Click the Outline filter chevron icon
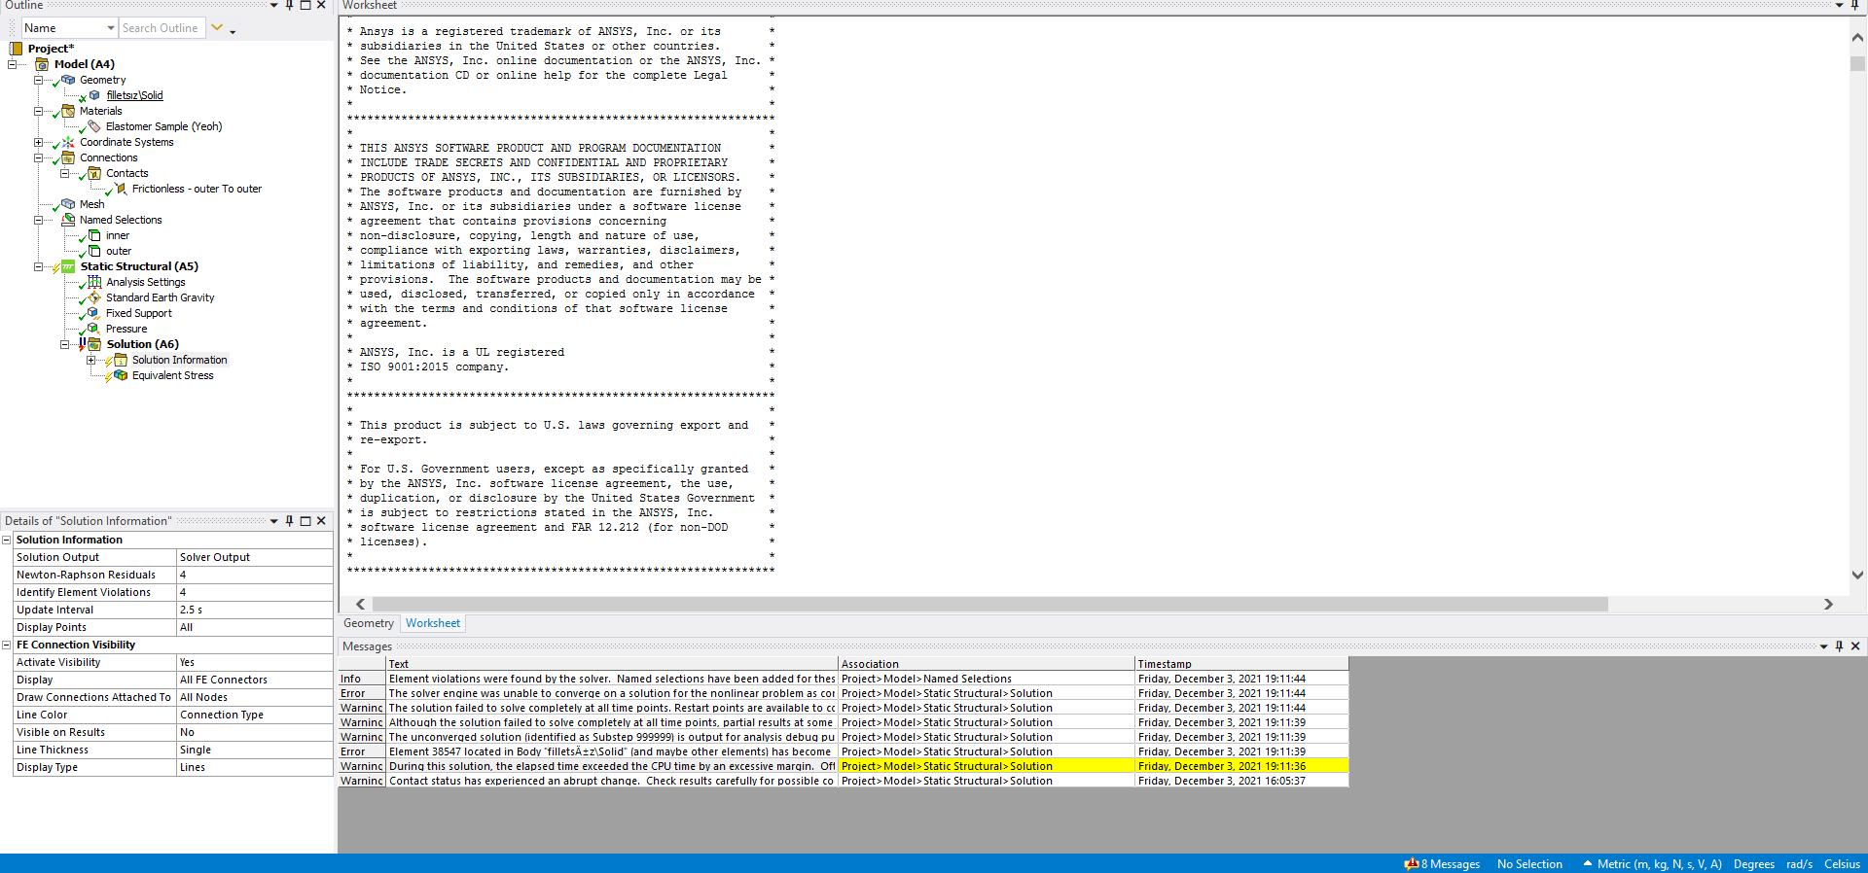The height and width of the screenshot is (873, 1868). point(217,28)
